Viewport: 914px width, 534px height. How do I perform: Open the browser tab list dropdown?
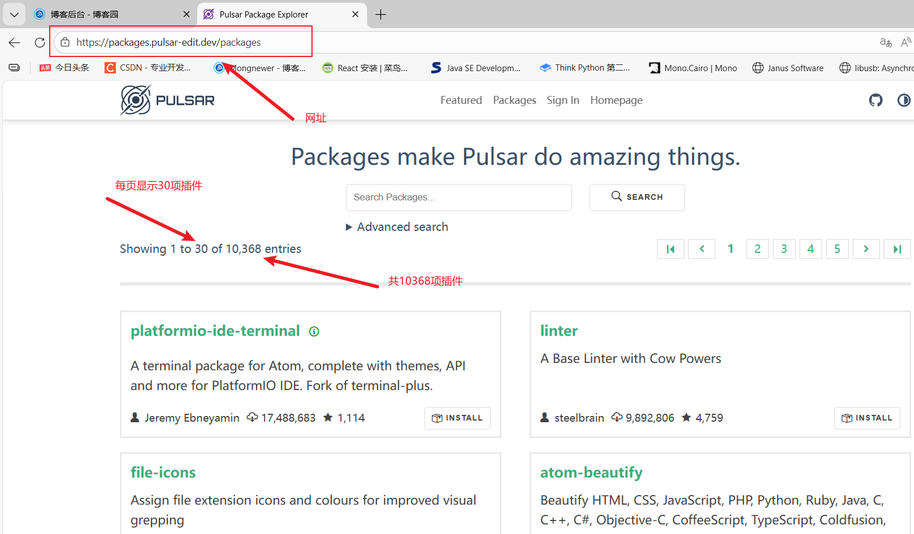14,15
